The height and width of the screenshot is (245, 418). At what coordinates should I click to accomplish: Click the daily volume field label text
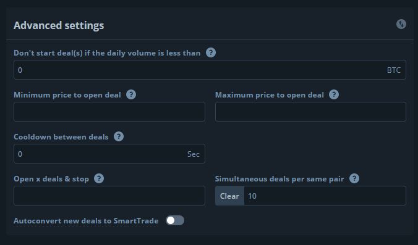point(107,53)
